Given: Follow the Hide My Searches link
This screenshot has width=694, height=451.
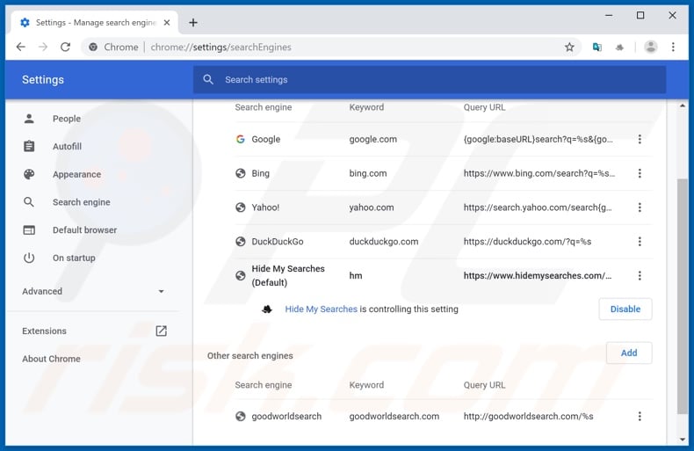Looking at the screenshot, I should [x=321, y=309].
